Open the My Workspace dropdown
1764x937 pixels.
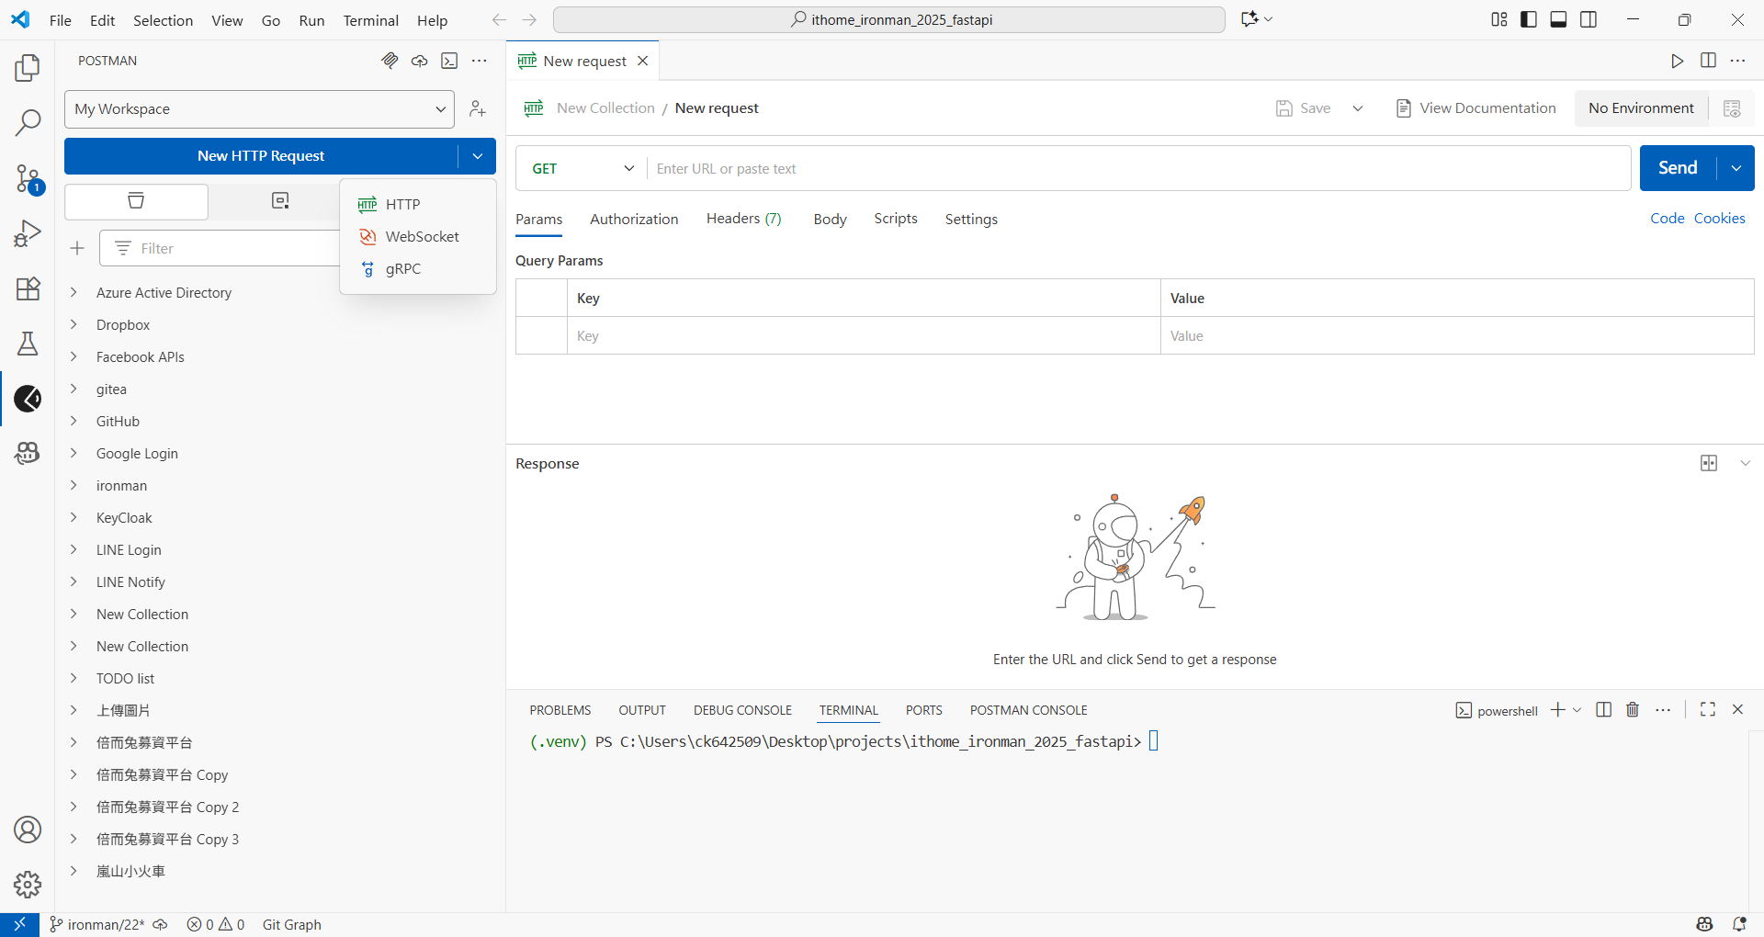tap(259, 109)
